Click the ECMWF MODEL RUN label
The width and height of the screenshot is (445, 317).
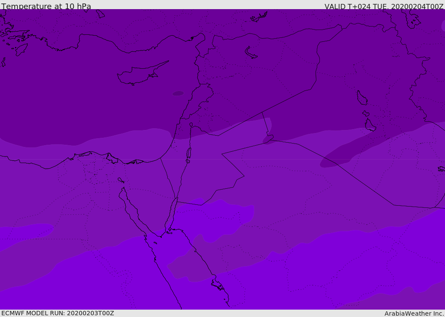coord(58,314)
